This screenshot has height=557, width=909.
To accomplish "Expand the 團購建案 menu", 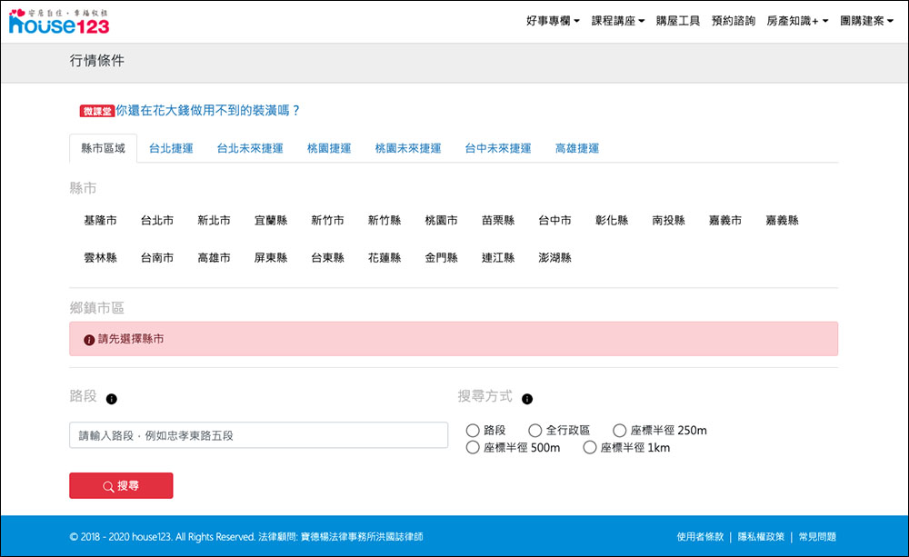I will coord(866,21).
